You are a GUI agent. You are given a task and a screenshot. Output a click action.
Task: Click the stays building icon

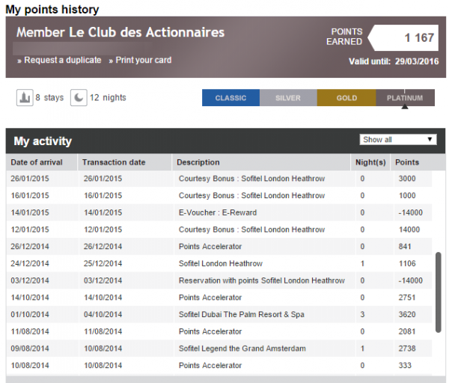25,97
